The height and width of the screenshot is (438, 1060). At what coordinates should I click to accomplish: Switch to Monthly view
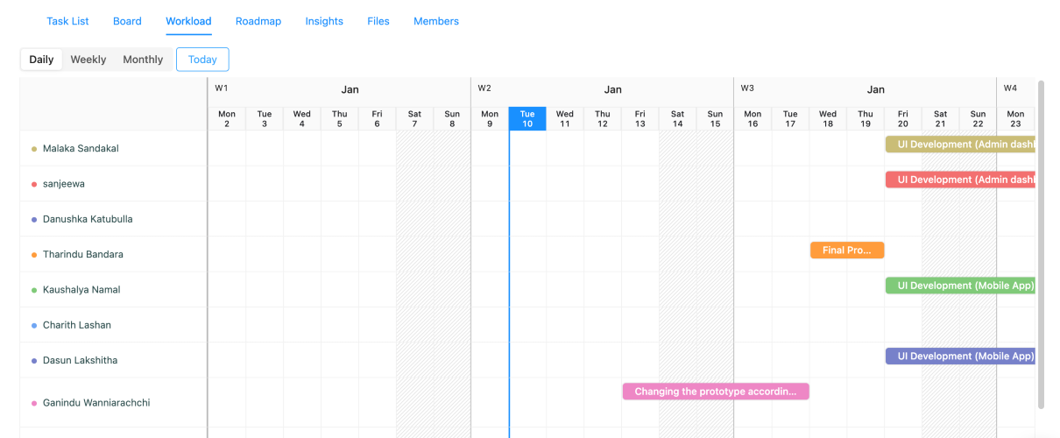tap(143, 60)
